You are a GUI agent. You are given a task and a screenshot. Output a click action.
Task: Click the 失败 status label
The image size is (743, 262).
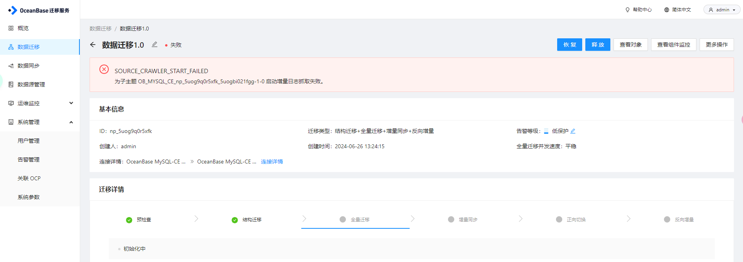[176, 45]
